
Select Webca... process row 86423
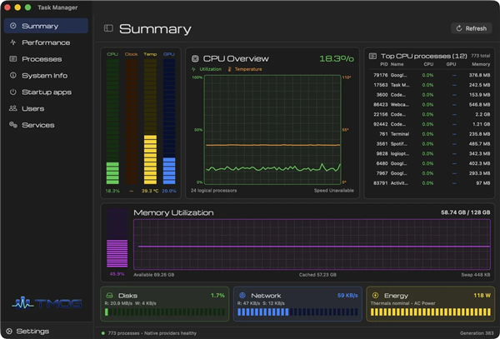pos(429,104)
